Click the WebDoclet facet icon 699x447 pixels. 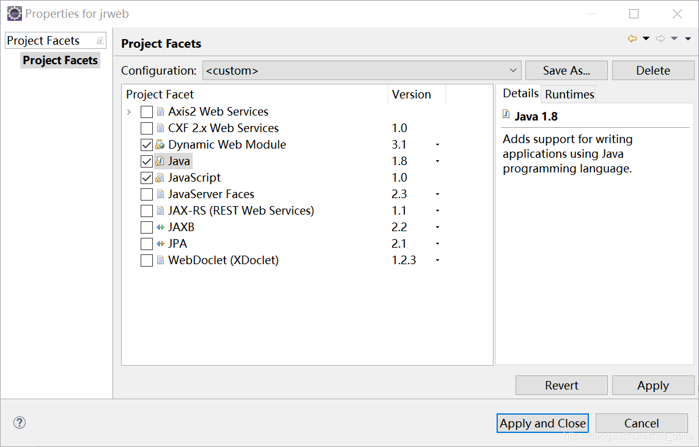[160, 260]
